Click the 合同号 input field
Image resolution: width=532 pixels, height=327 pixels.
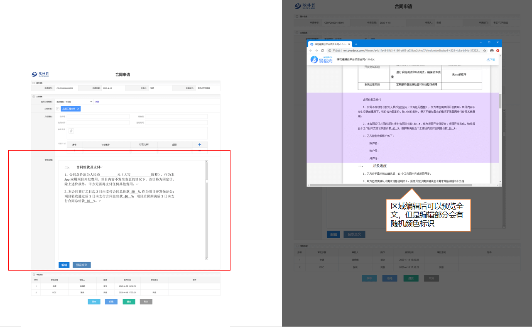pos(99,117)
